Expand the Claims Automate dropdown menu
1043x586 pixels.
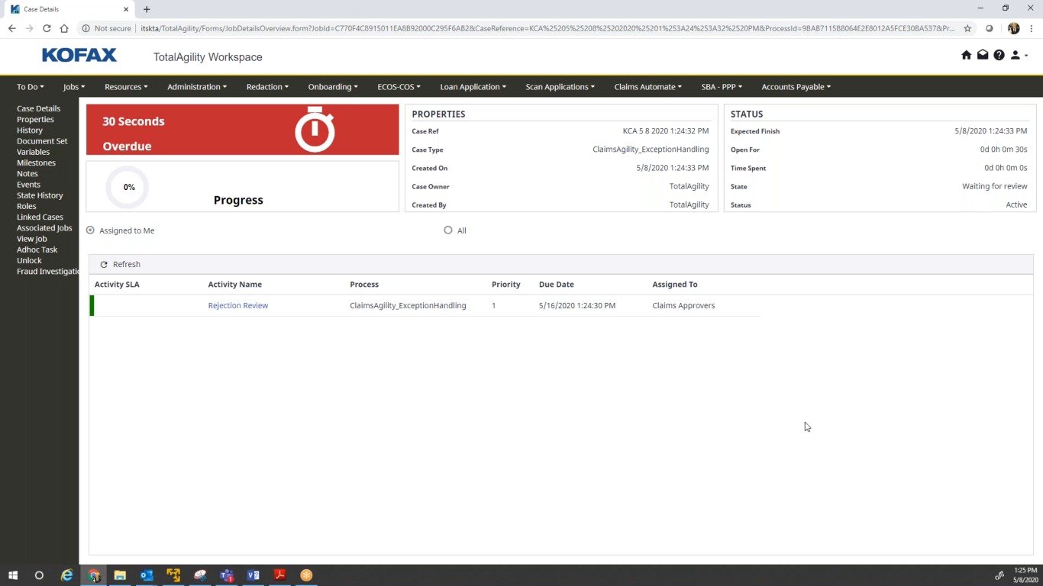[647, 87]
